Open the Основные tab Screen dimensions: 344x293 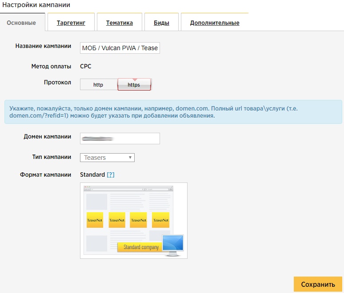pos(21,23)
